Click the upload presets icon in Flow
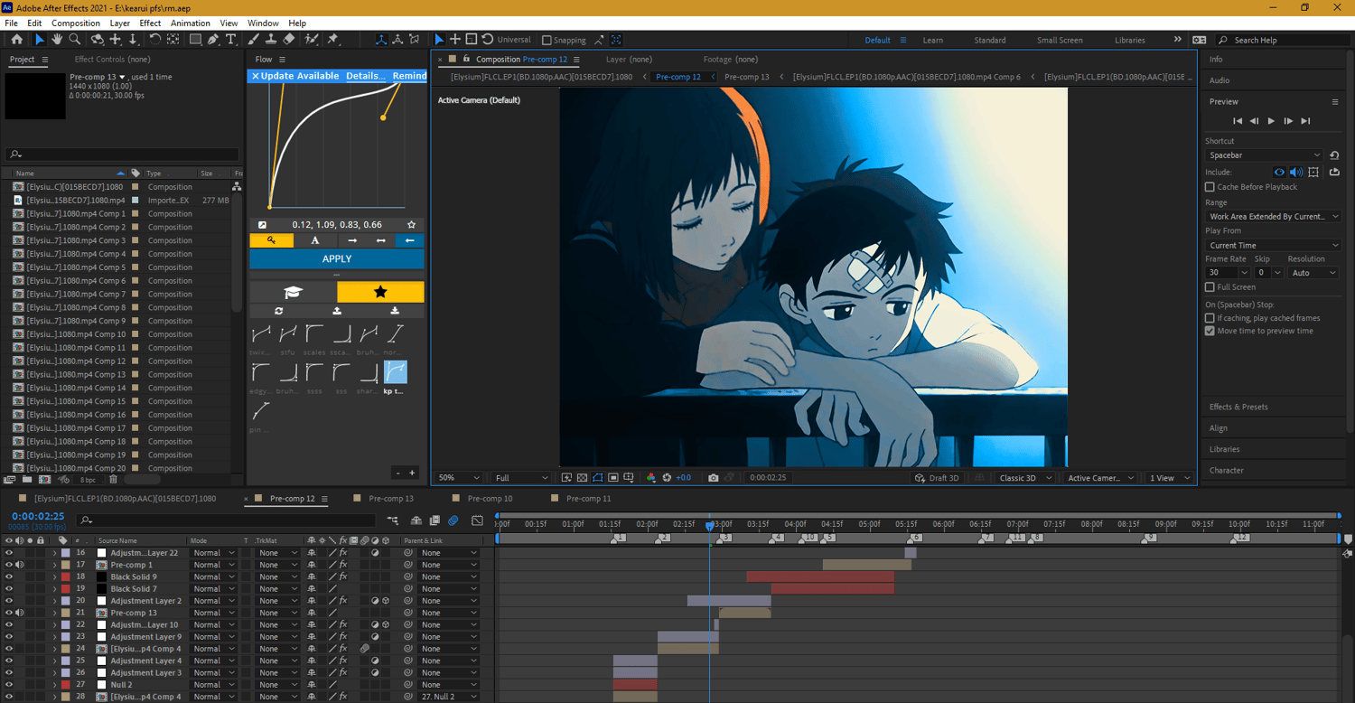This screenshot has height=703, width=1355. pyautogui.click(x=337, y=311)
